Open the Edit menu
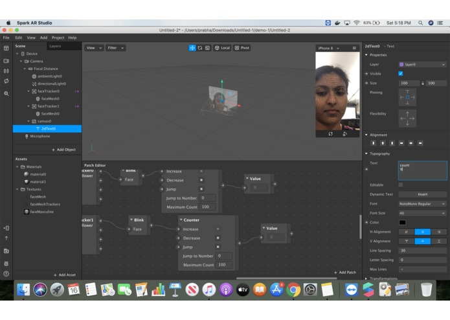Screen dimensions: 450x320 (19, 38)
